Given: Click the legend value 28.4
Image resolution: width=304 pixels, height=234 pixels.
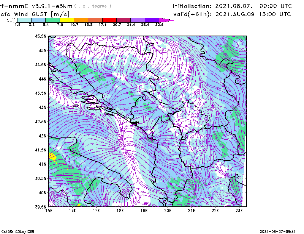Looking at the screenshot, I should 145,25.
